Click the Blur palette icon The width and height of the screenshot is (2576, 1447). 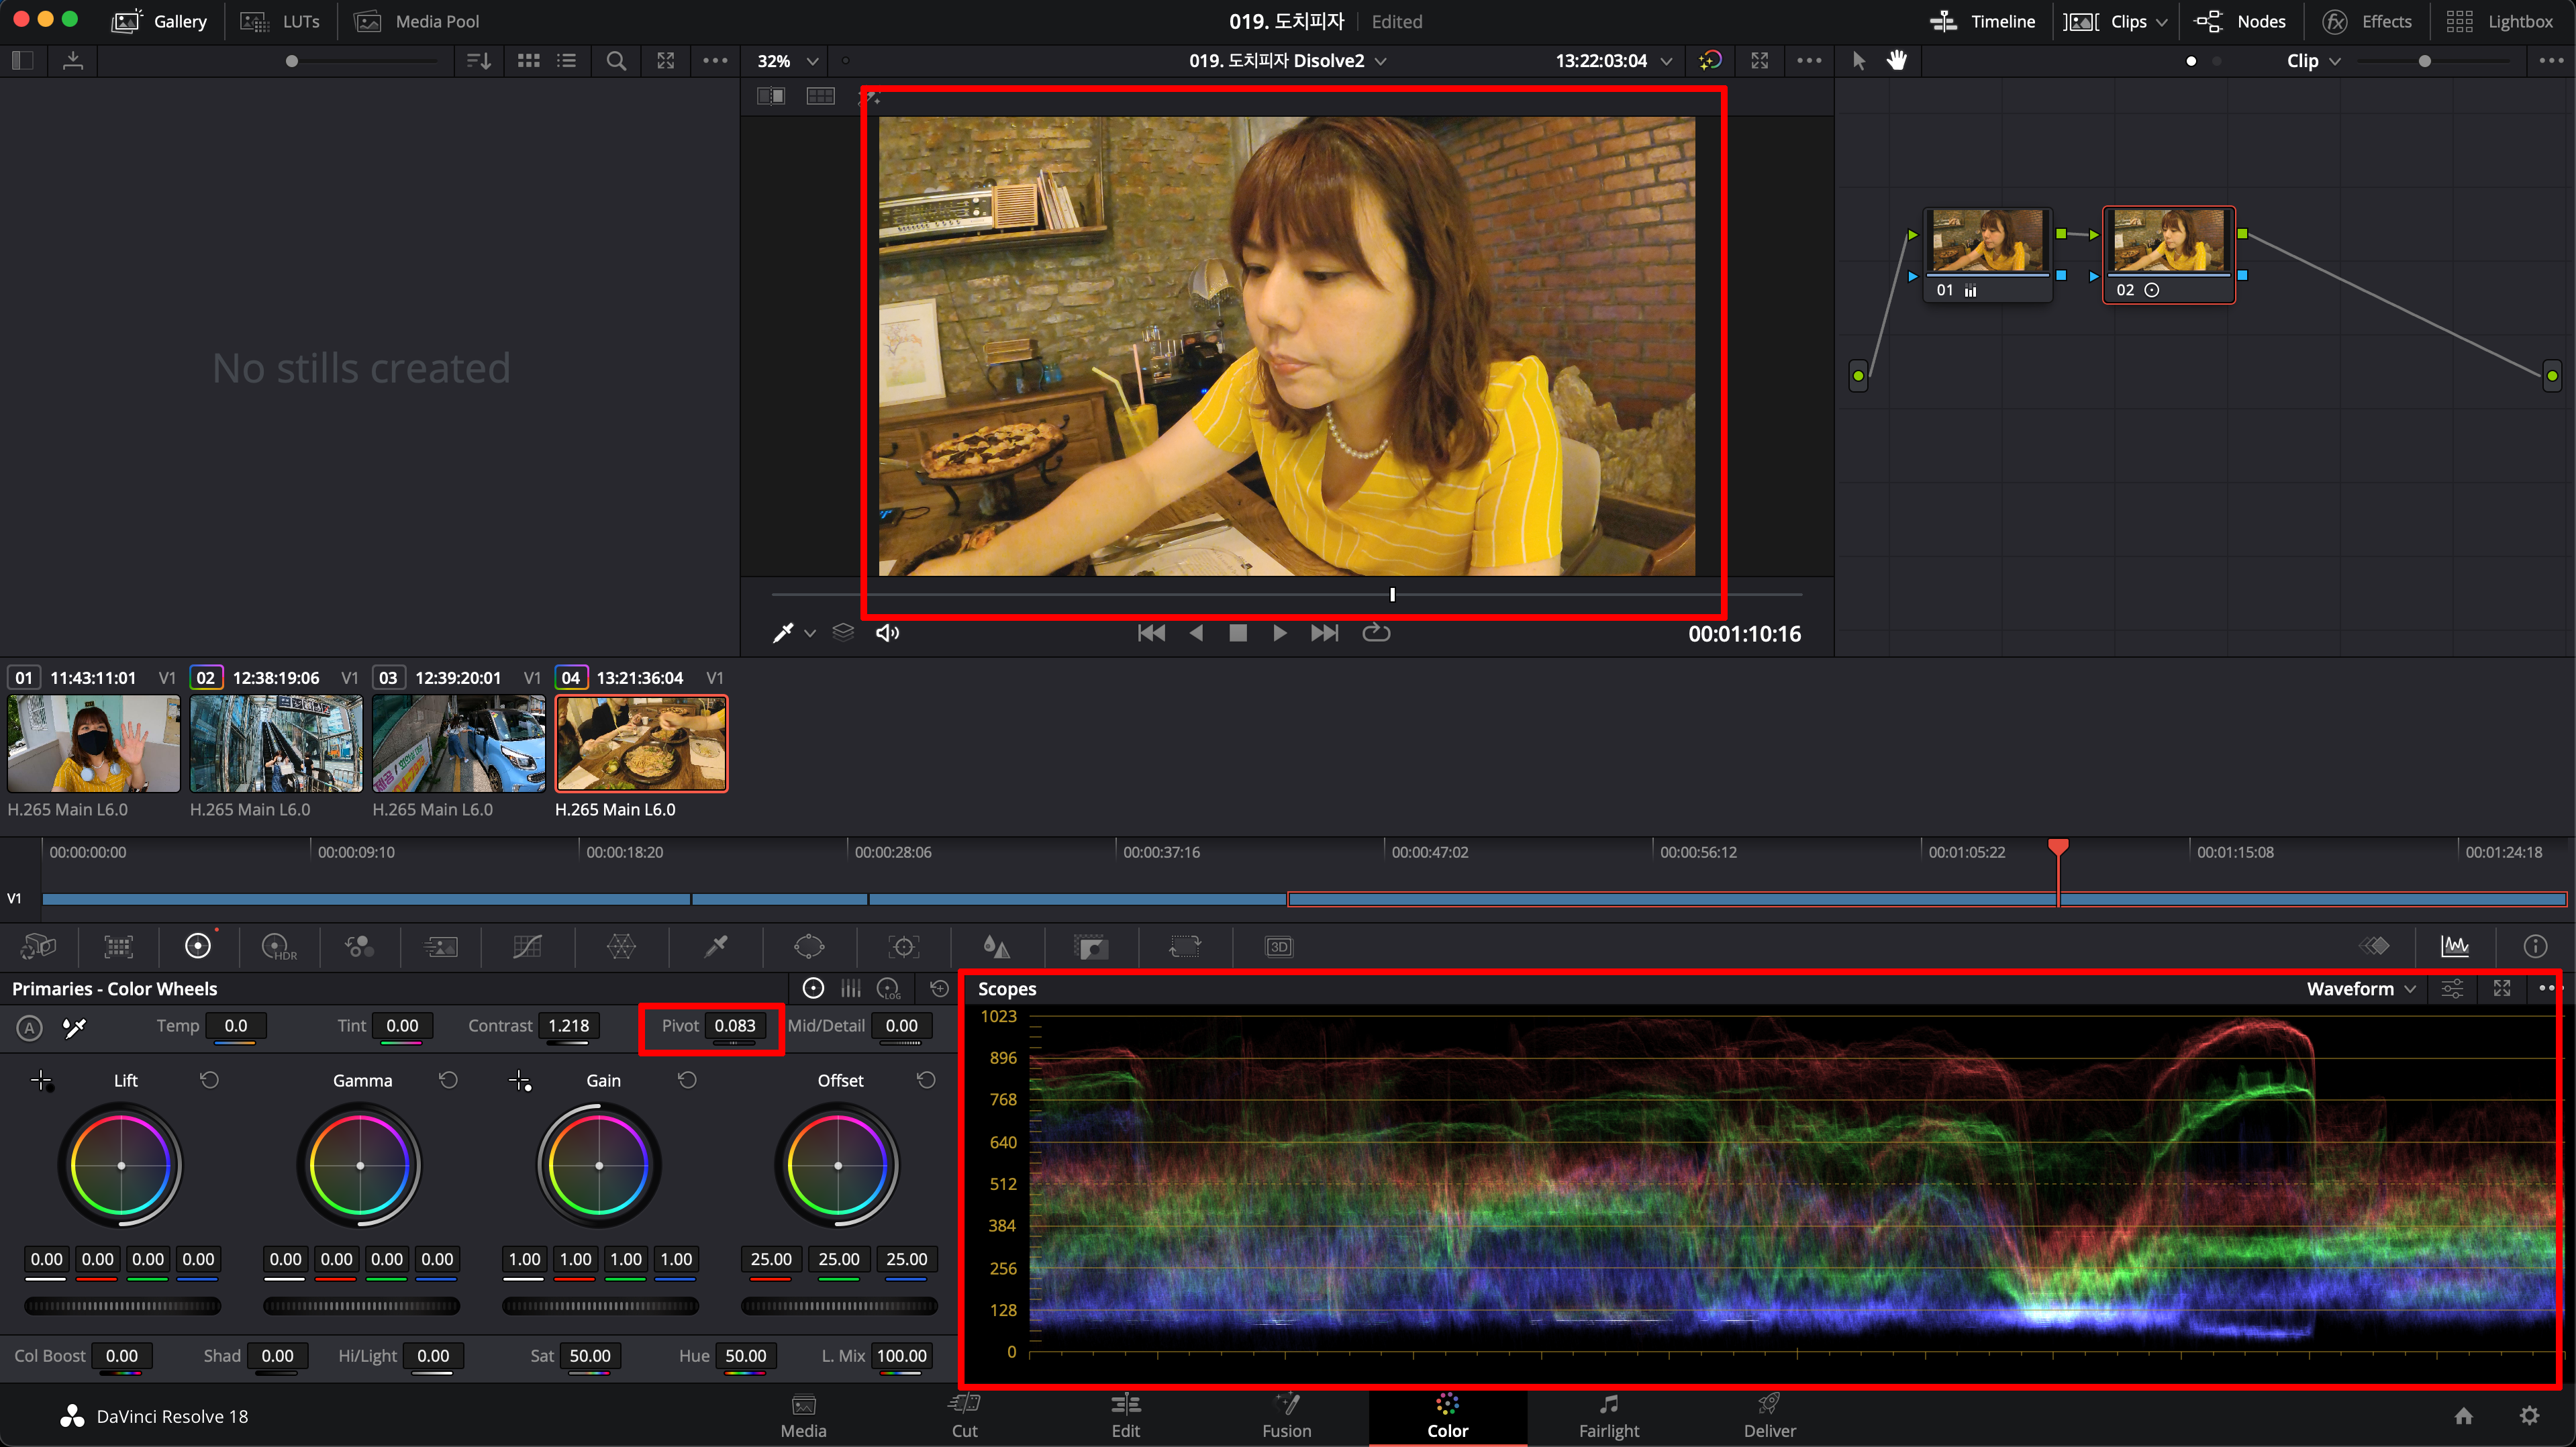point(996,946)
